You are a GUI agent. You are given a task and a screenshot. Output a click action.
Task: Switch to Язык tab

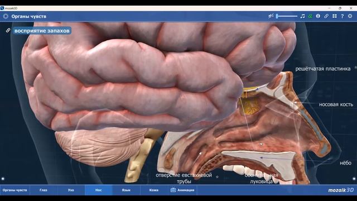(x=126, y=190)
